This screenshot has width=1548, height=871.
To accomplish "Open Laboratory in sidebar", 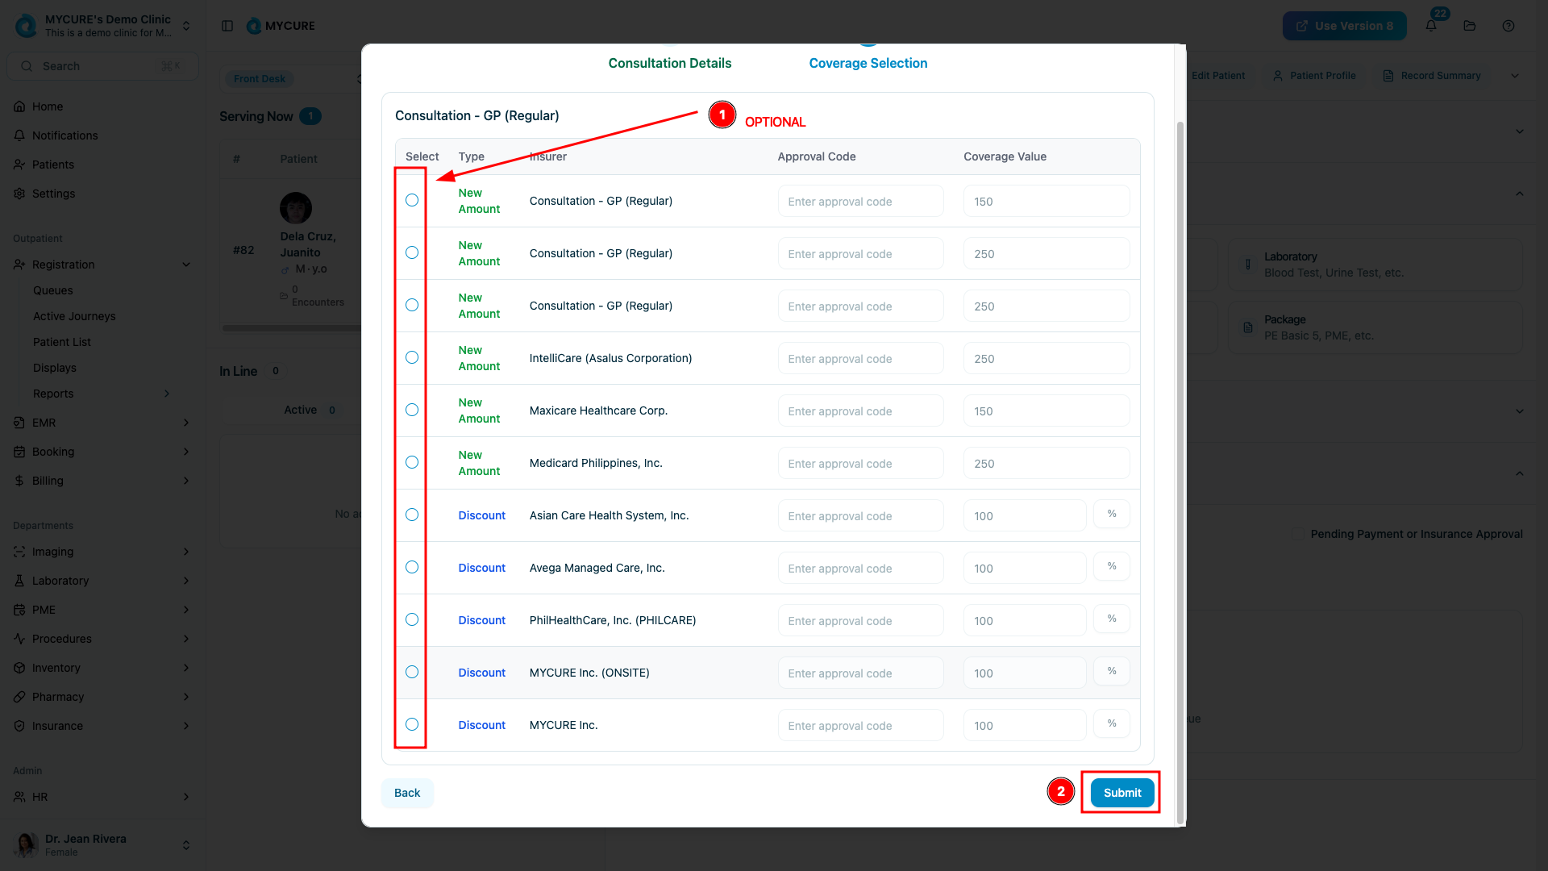I will coord(60,581).
